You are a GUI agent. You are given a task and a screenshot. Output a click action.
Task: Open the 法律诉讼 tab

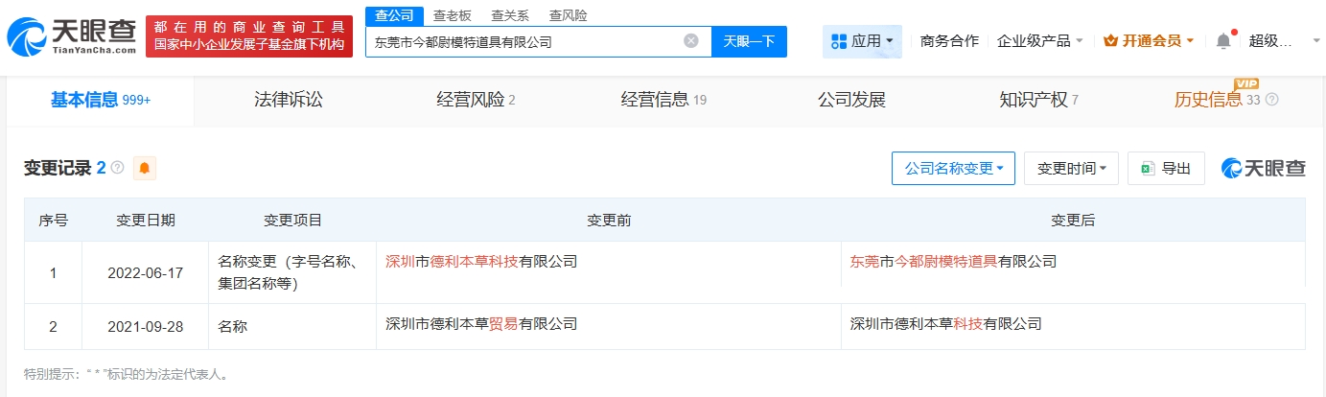pyautogui.click(x=288, y=100)
